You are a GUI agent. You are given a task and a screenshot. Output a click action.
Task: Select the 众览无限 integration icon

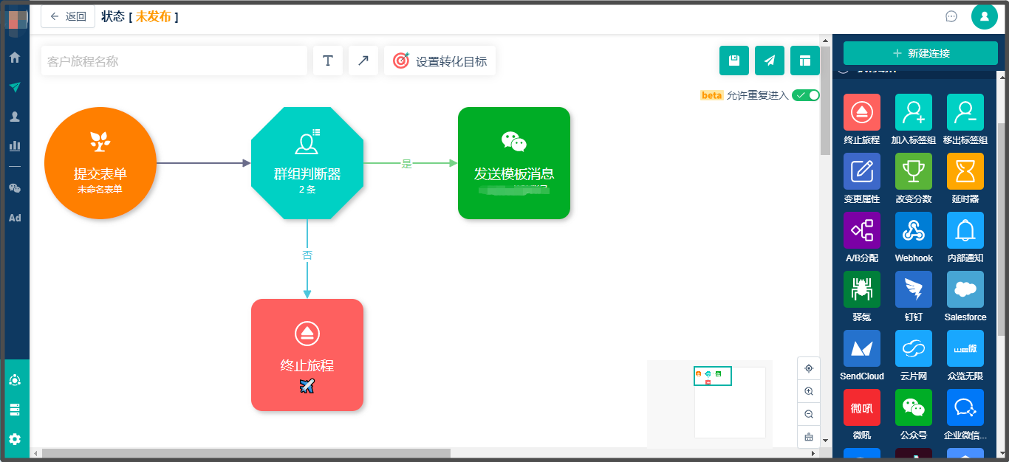point(965,348)
